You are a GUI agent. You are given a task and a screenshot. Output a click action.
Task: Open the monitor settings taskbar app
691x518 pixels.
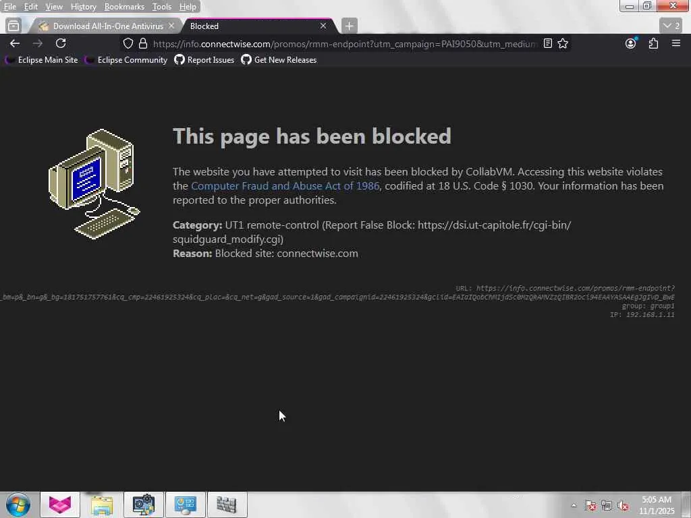point(185,505)
